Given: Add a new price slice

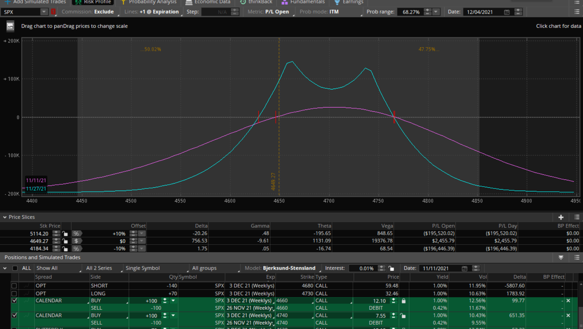Looking at the screenshot, I should click(x=561, y=217).
